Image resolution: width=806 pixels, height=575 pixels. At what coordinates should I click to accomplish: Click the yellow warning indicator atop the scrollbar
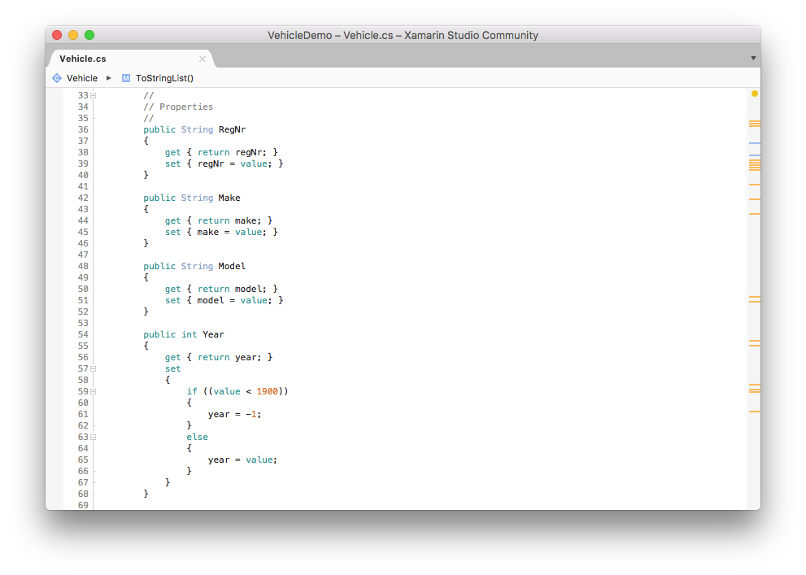click(754, 94)
